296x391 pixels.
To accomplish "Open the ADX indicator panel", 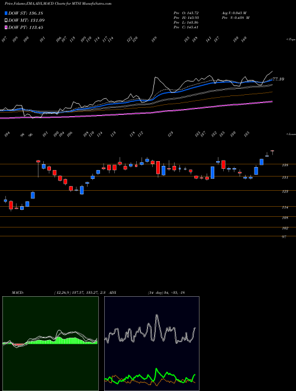I will (152, 344).
